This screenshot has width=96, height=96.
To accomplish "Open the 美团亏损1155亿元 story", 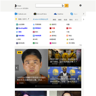I will pyautogui.click(x=63, y=61).
